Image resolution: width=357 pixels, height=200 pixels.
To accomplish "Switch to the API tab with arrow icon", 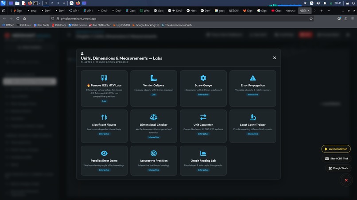I will (74, 11).
